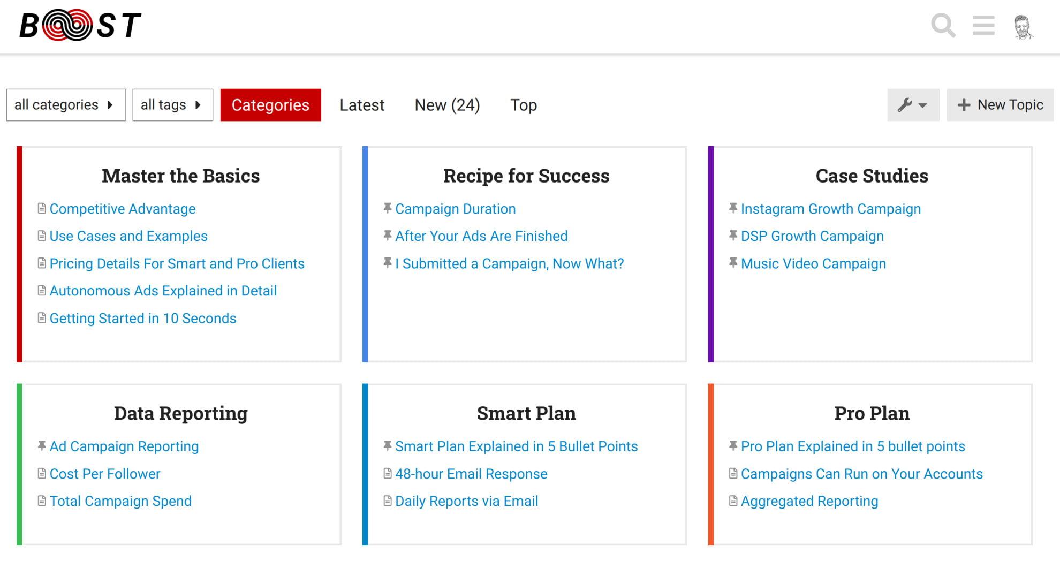Viewport: 1060px width, 561px height.
Task: Click the pin icon beside Music Video Campaign
Action: [732, 263]
